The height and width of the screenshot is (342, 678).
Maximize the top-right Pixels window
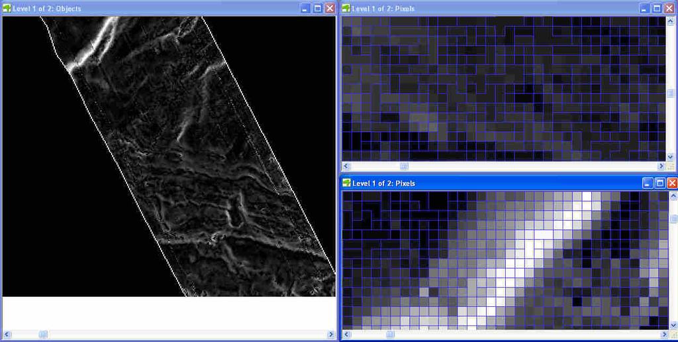[657, 8]
